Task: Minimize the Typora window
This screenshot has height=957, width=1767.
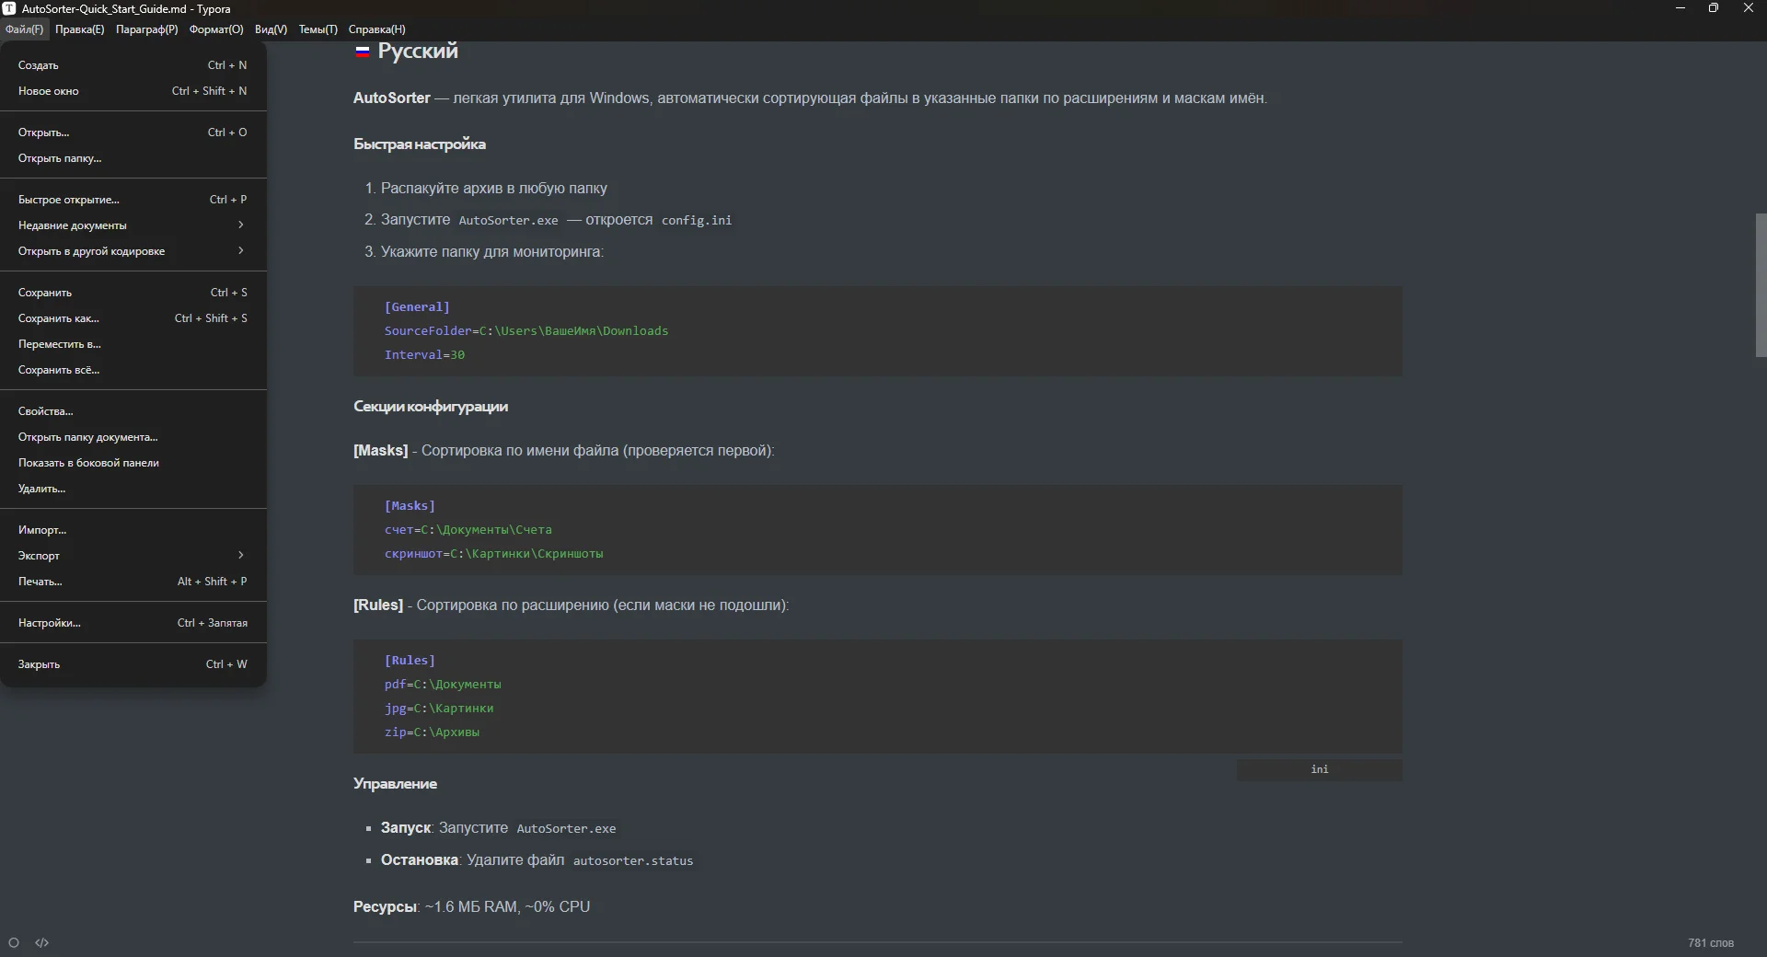Action: pos(1680,8)
